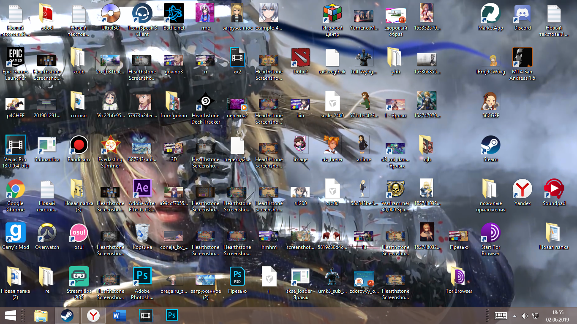Select the kk2.veg.bak file

(332, 58)
